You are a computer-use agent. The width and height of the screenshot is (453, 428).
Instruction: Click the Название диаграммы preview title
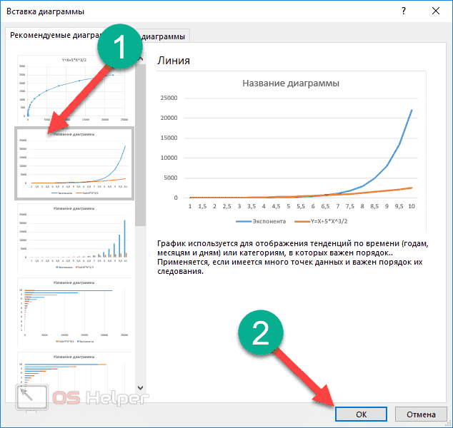pos(291,83)
